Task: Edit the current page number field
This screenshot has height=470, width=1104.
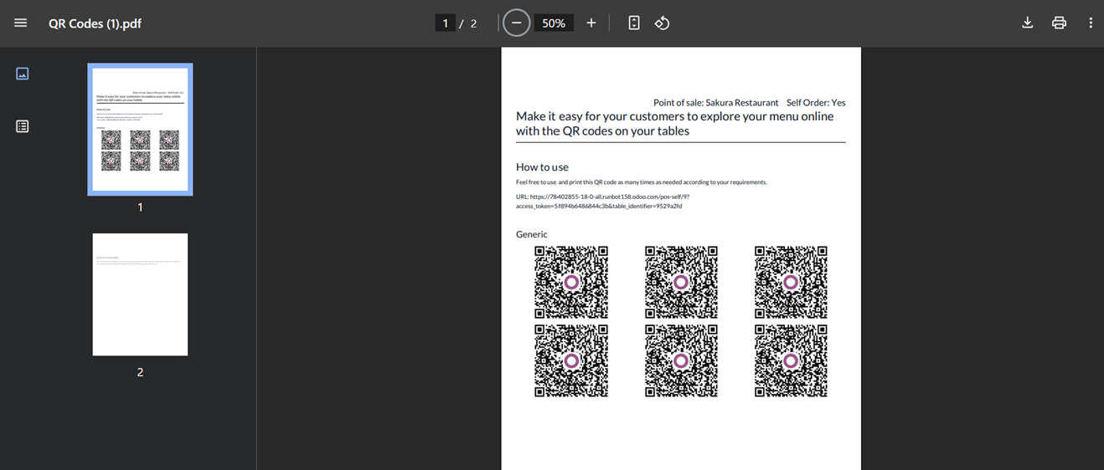Action: click(x=446, y=23)
